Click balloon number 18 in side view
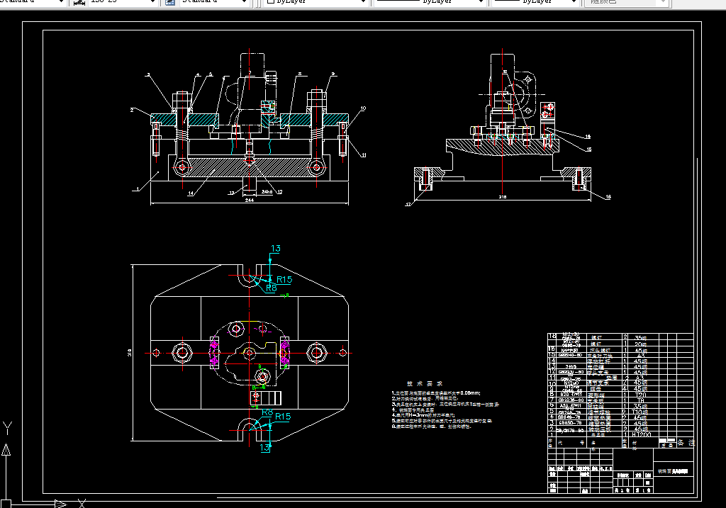This screenshot has width=726, height=508. tap(608, 197)
